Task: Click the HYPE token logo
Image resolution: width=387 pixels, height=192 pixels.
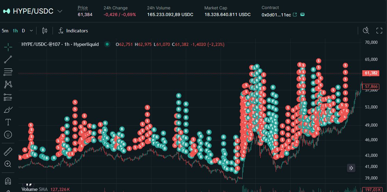Action: [6, 11]
